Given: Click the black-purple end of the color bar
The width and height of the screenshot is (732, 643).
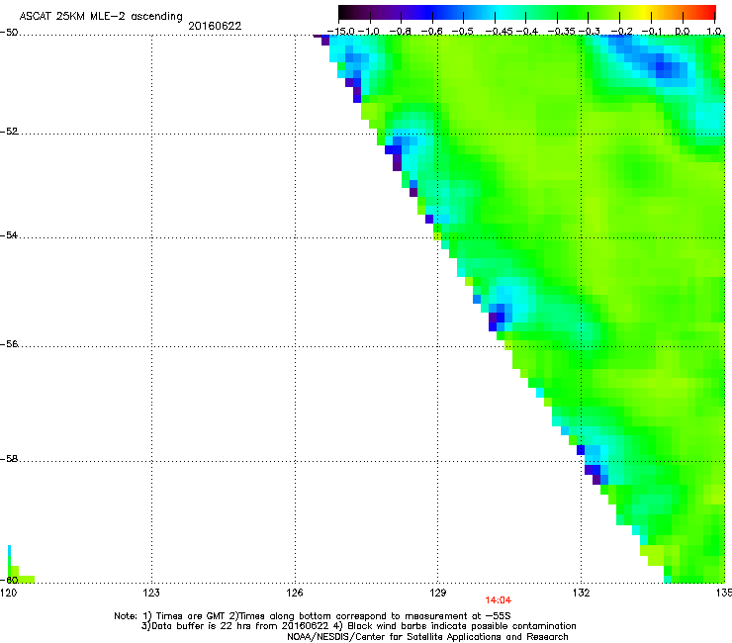Looking at the screenshot, I should [x=346, y=12].
